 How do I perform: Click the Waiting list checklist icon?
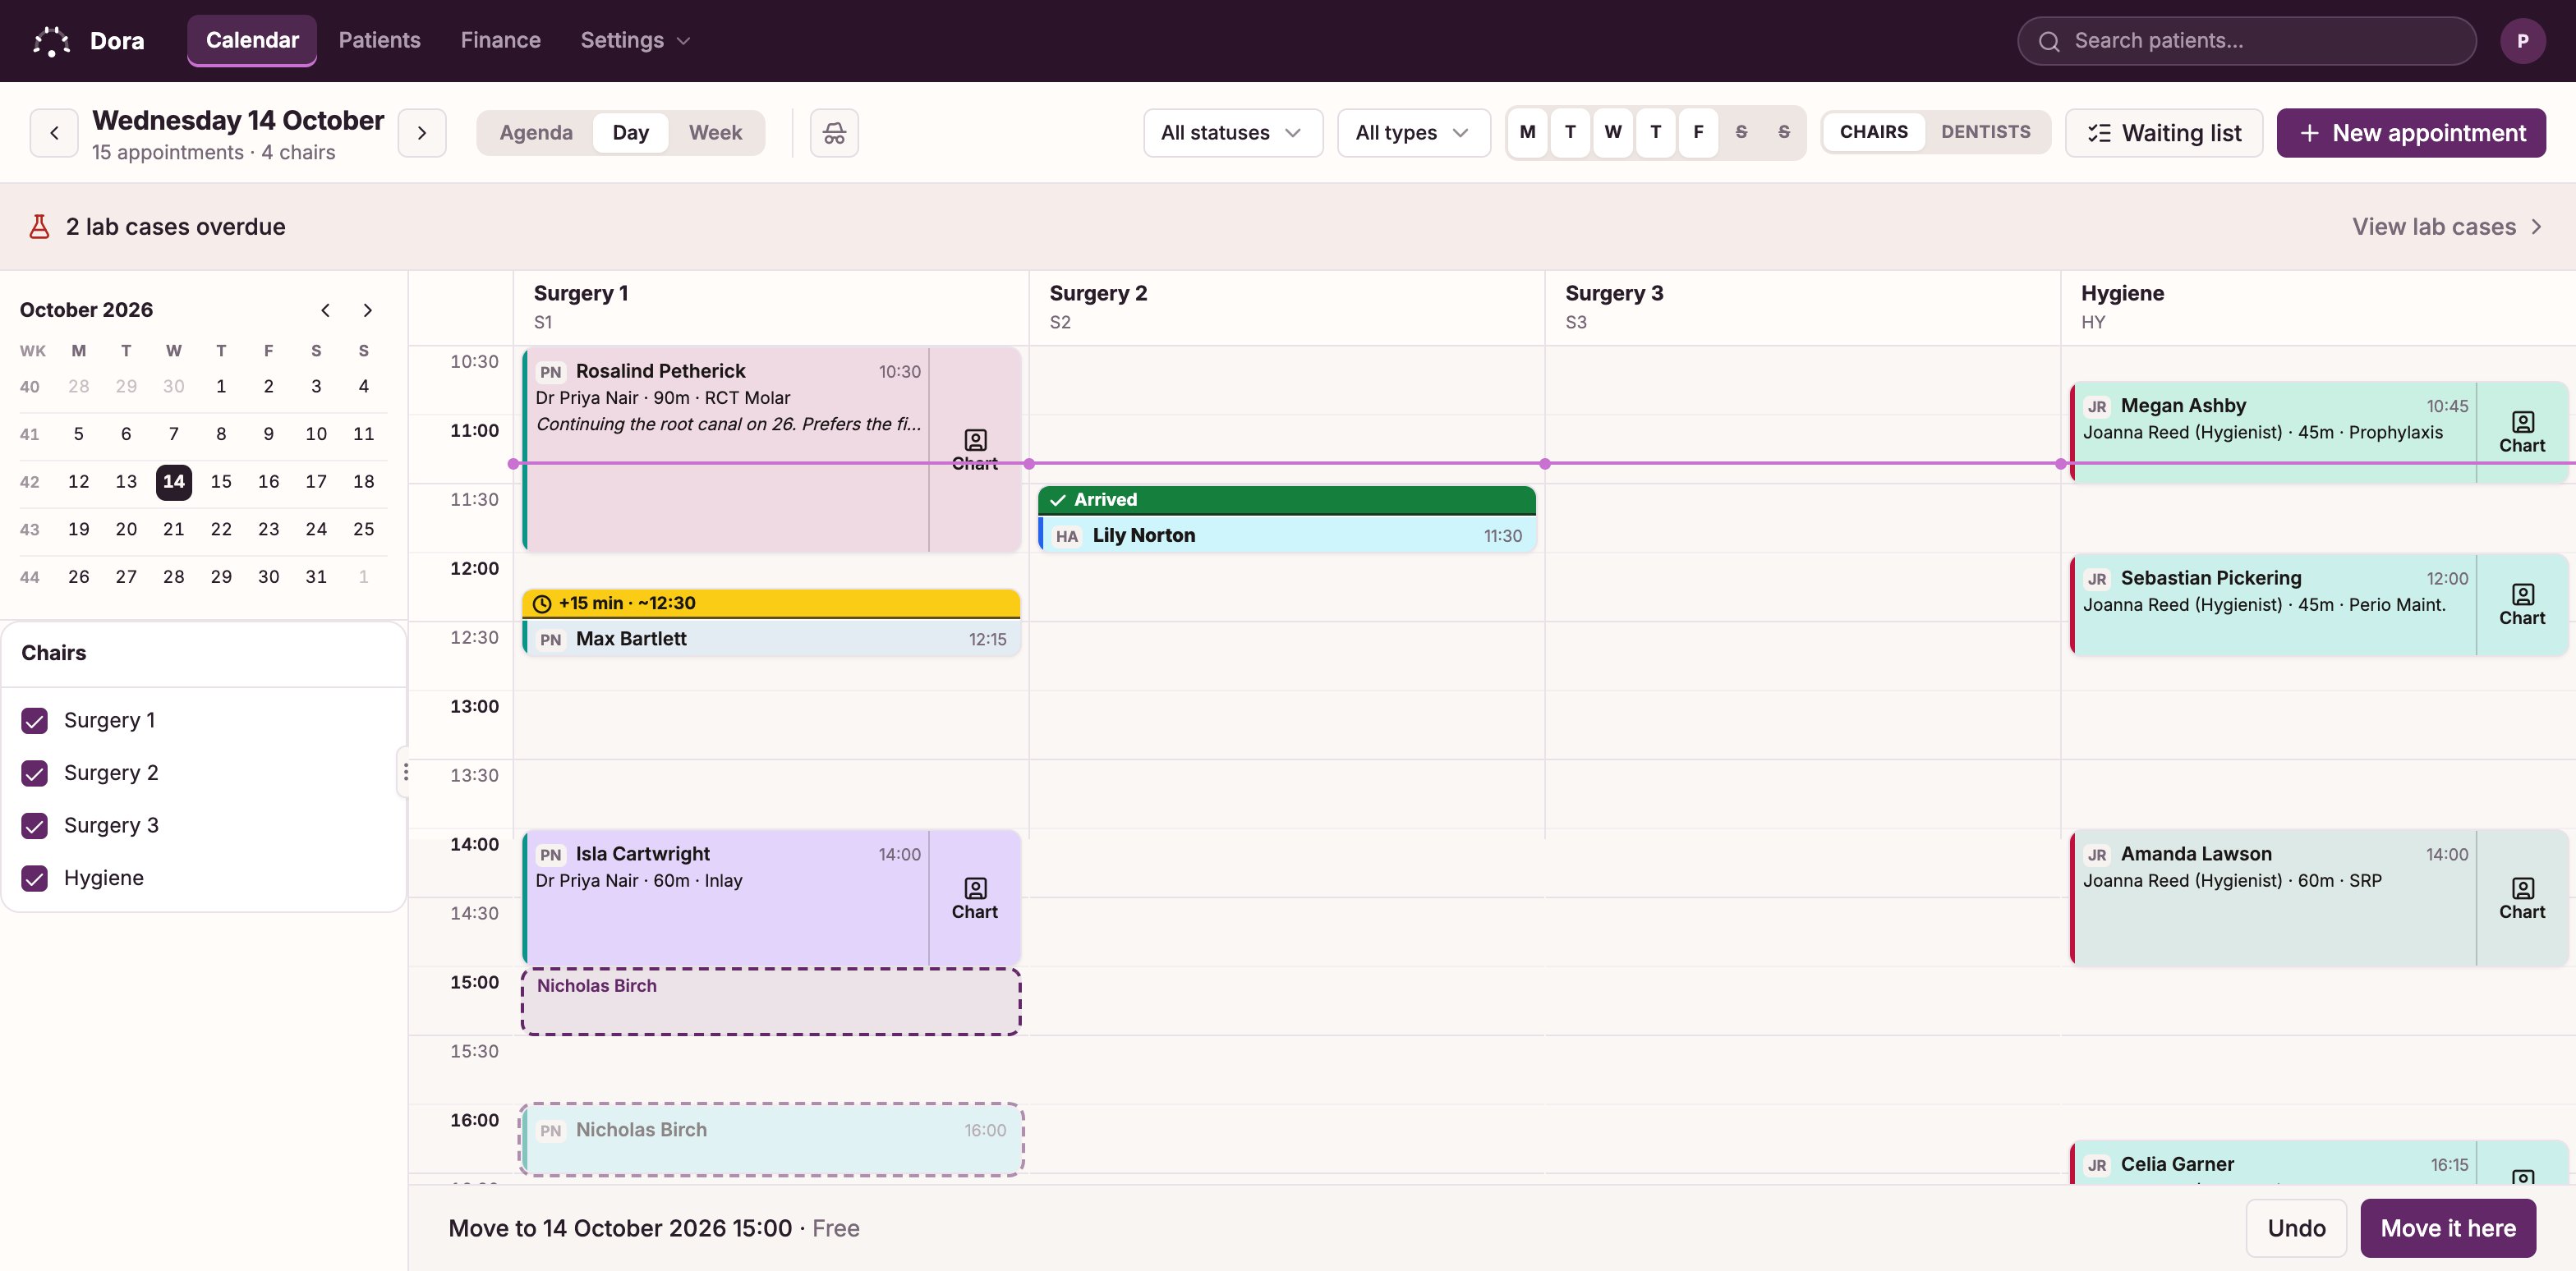click(2099, 133)
